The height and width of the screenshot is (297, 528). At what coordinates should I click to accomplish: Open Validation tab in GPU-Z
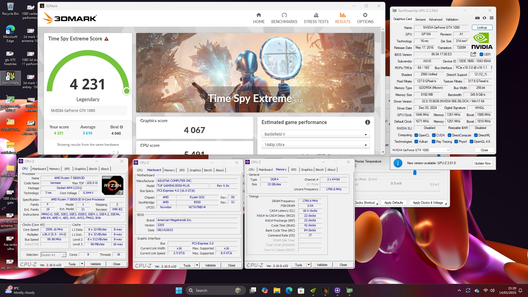452,20
